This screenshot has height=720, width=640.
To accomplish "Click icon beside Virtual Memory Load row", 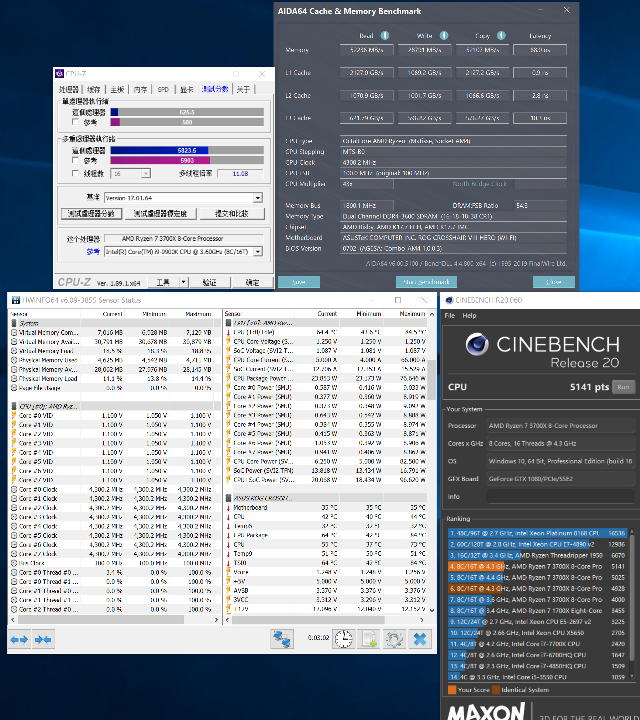I will (x=14, y=351).
